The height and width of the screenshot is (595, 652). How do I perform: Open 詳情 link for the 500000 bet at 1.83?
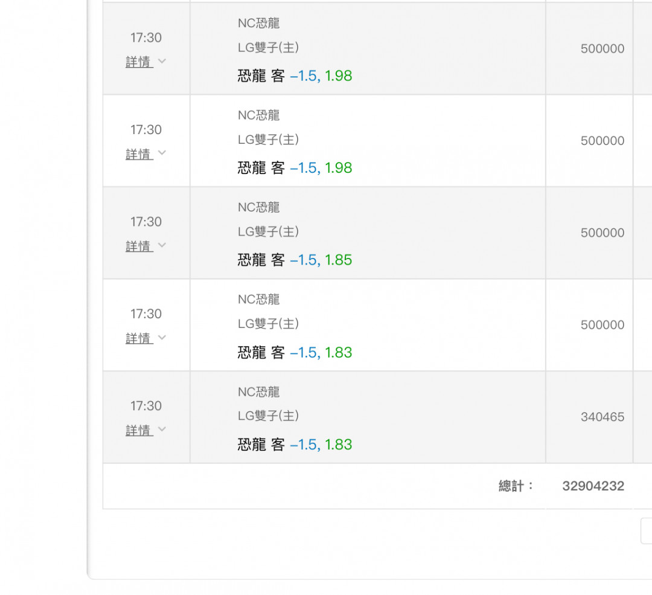pos(139,338)
